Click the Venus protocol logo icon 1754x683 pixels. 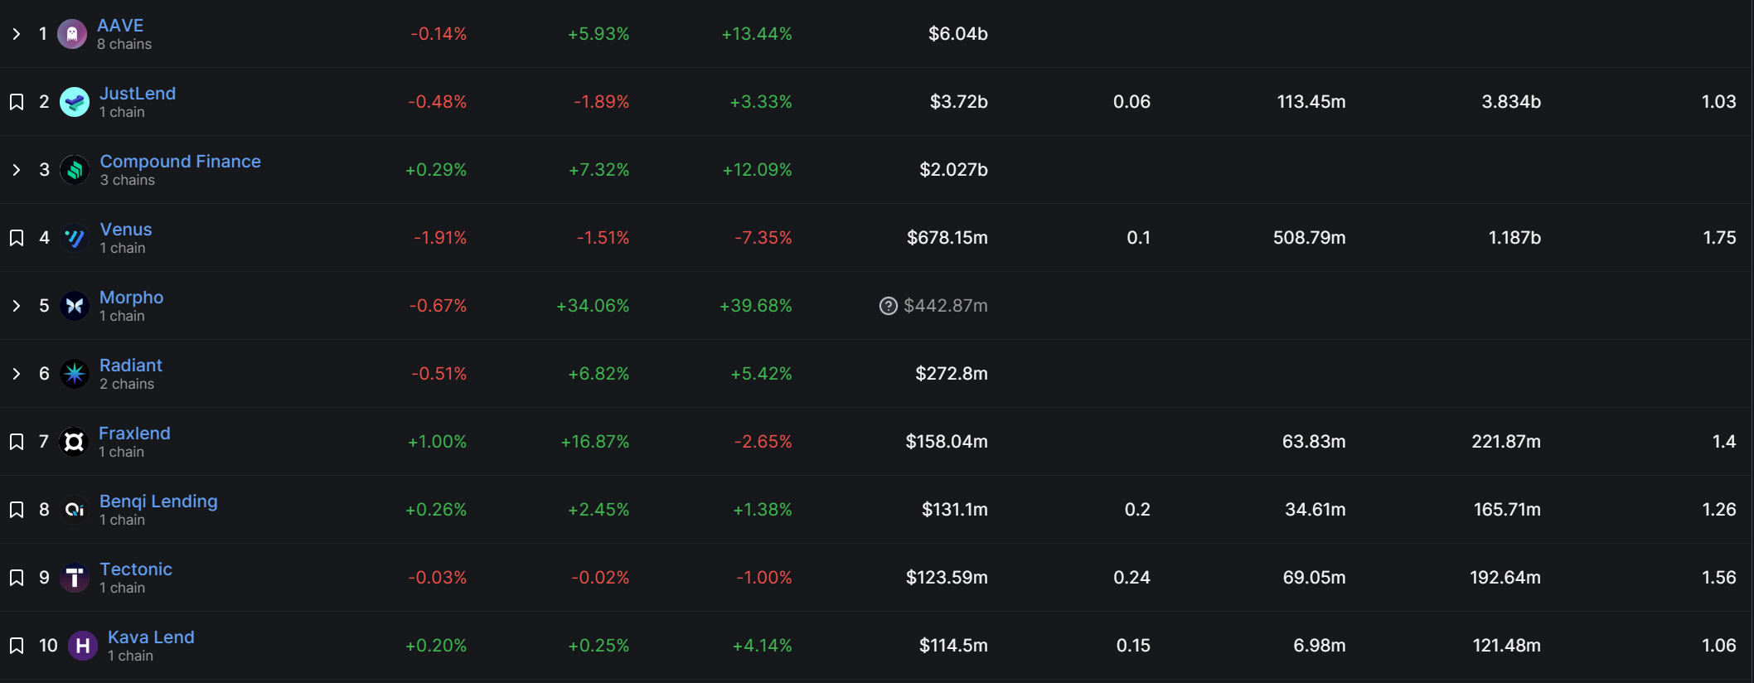(x=75, y=238)
